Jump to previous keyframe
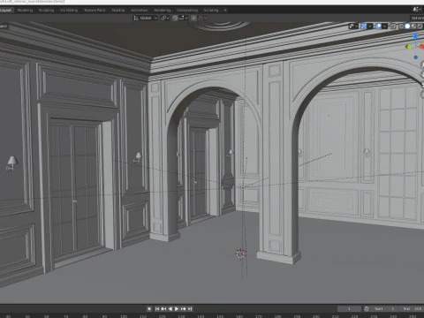This screenshot has width=424, height=318. coord(163,309)
